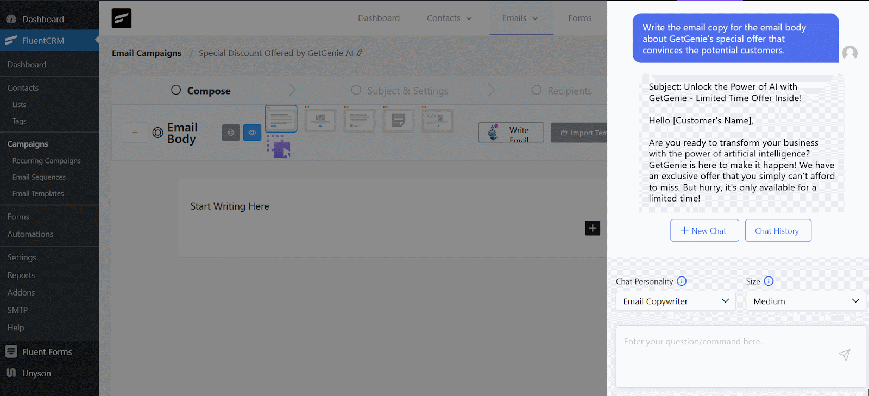869x396 pixels.
Task: Toggle the email preview eye button
Action: 252,133
